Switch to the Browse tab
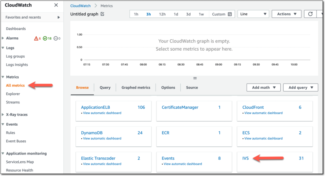This screenshot has height=176, width=325. (82, 88)
